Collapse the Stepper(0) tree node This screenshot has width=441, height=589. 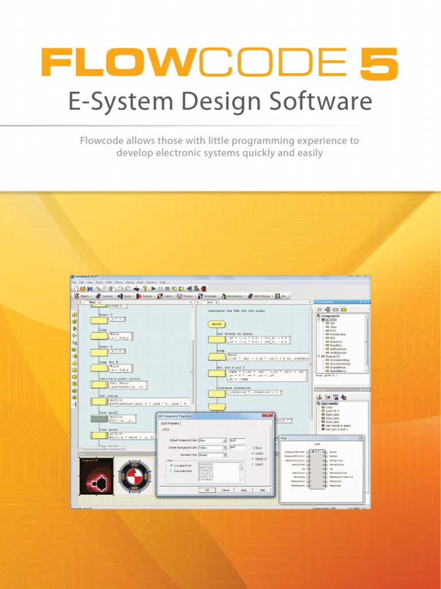[x=319, y=357]
